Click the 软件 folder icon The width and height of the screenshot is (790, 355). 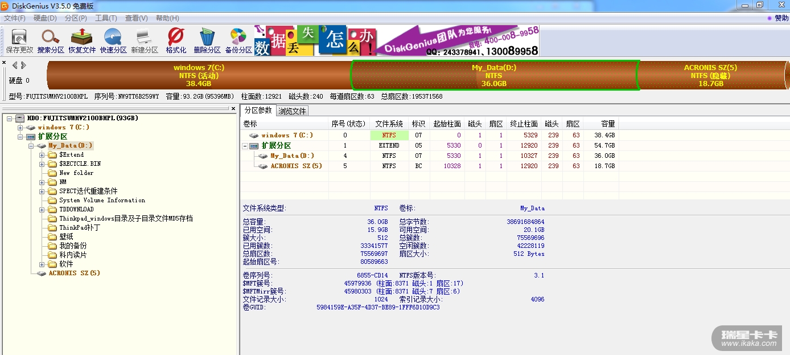point(52,264)
